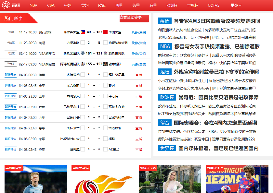Select the 多特蒙德 team logo placeholder
The width and height of the screenshot is (273, 193).
click(83, 75)
